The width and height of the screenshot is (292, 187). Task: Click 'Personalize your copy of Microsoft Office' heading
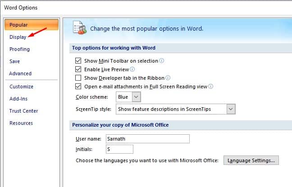(x=120, y=125)
